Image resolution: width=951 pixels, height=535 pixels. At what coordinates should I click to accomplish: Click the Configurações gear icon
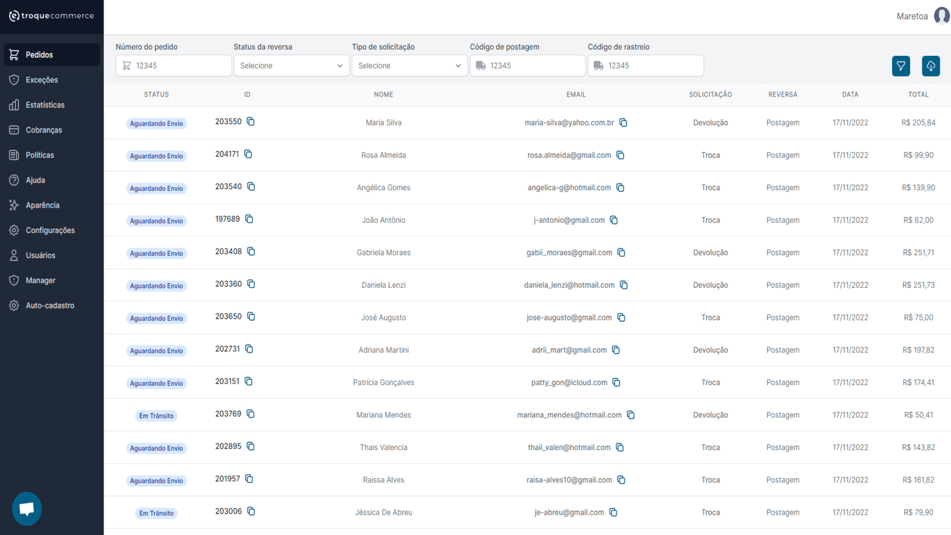click(x=13, y=230)
